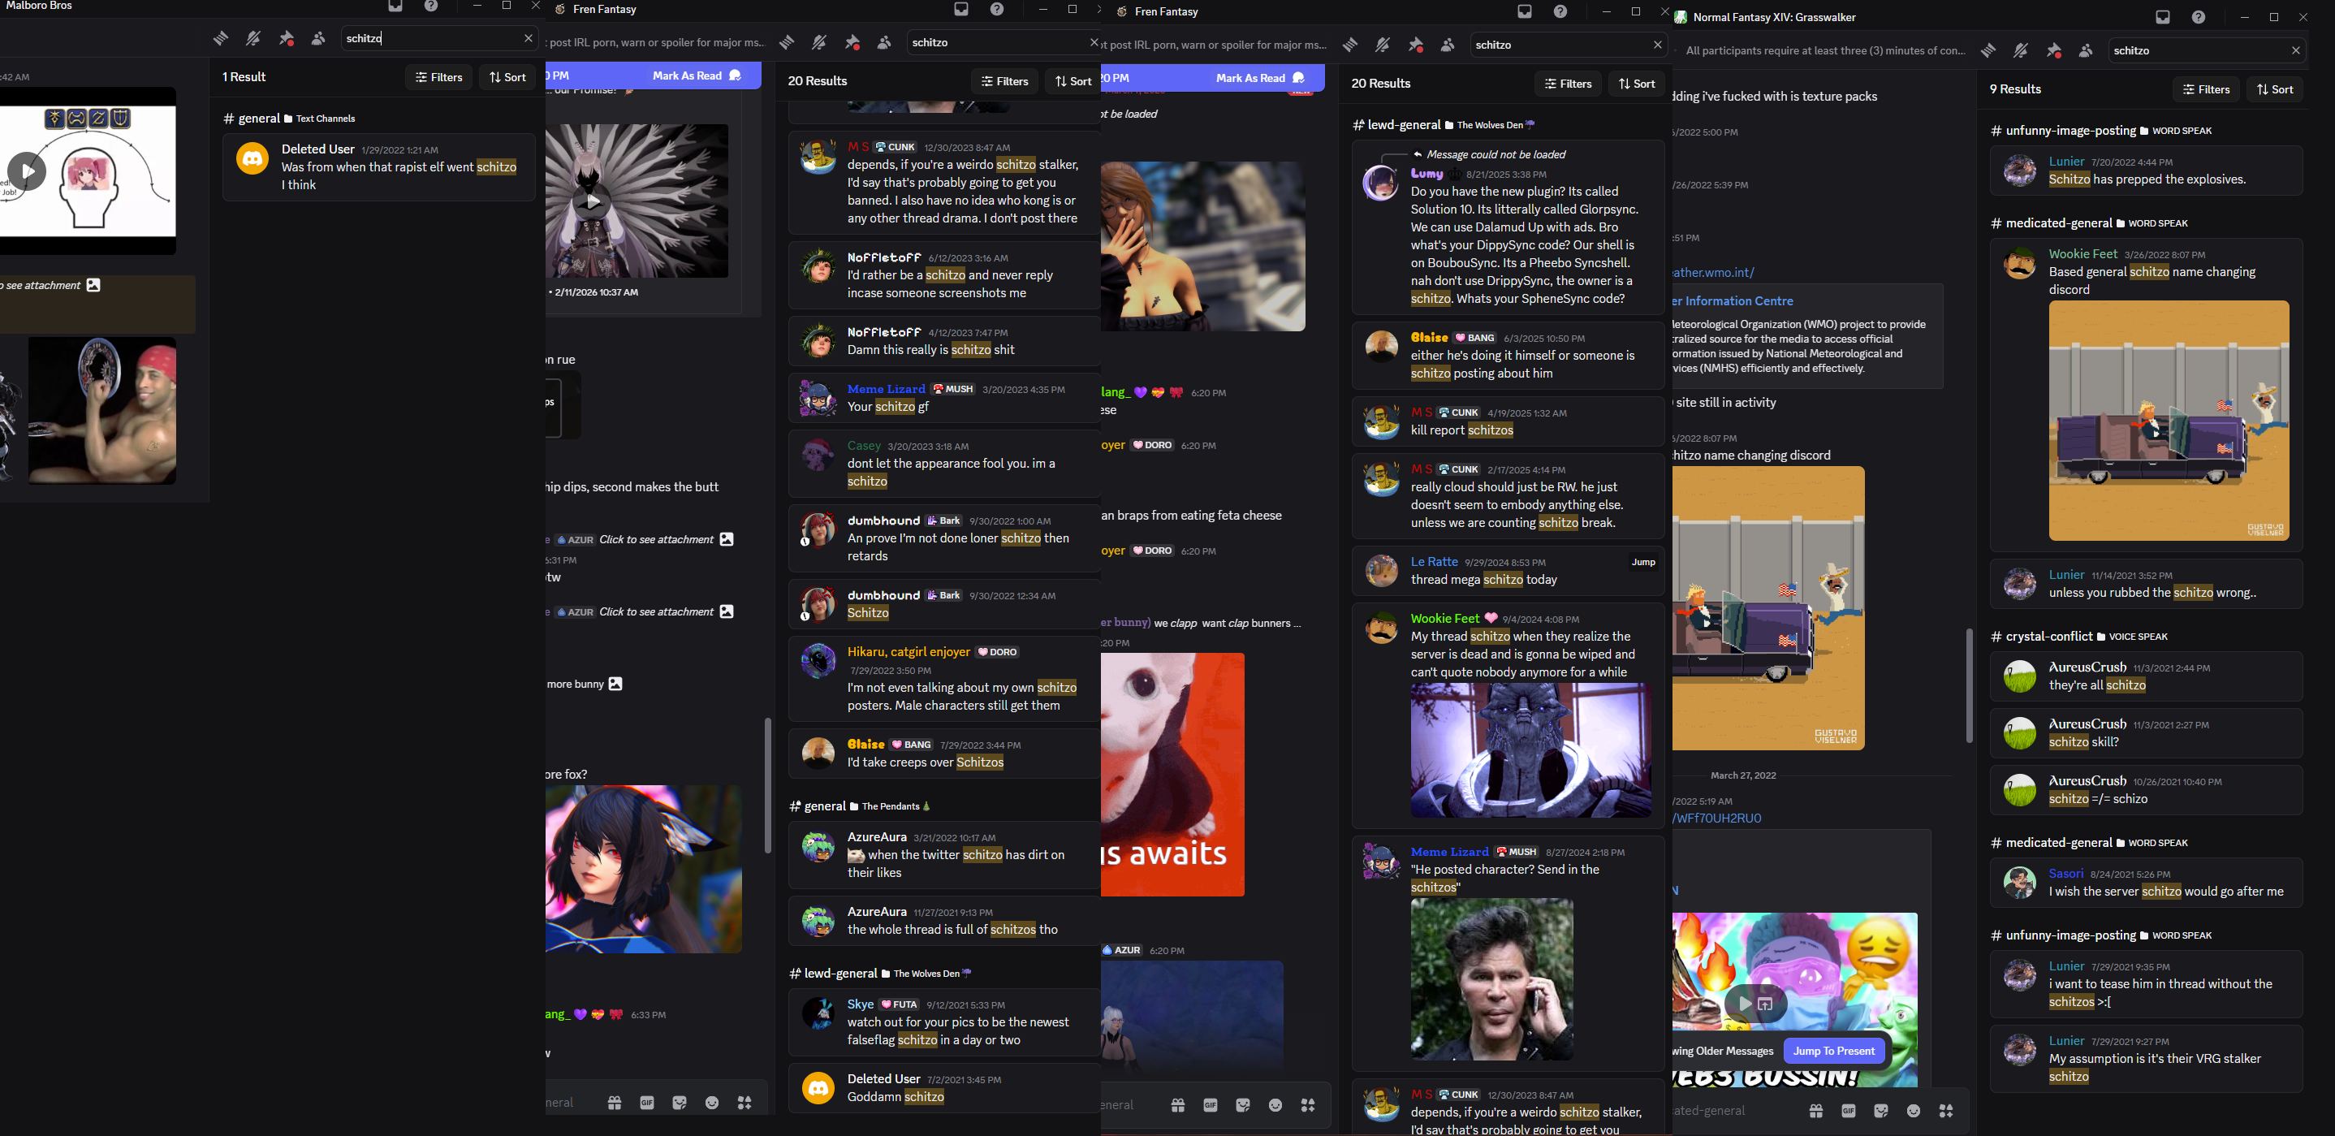Open the GIF picker in the Normal Fantasy XIV window

tap(1848, 1111)
